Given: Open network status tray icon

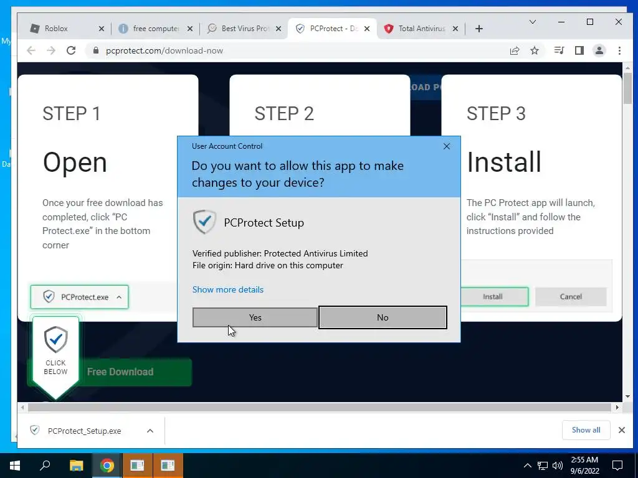Looking at the screenshot, I should 543,466.
